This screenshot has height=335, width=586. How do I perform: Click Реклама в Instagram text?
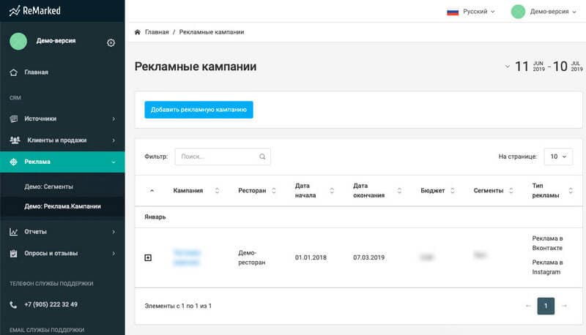[547, 267]
